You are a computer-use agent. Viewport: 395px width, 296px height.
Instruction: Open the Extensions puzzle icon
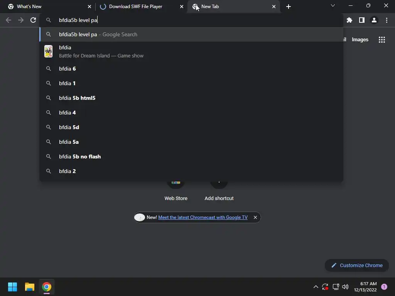[x=349, y=20]
